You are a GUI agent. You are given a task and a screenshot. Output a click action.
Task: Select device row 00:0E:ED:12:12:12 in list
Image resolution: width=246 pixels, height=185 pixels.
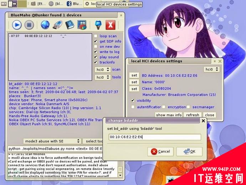coord(50,36)
